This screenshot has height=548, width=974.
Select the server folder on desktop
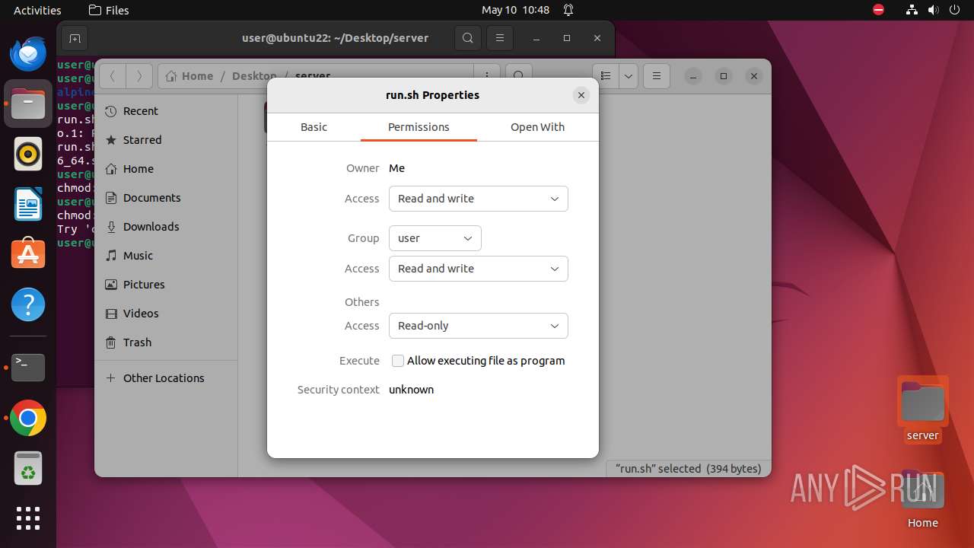coord(922,409)
